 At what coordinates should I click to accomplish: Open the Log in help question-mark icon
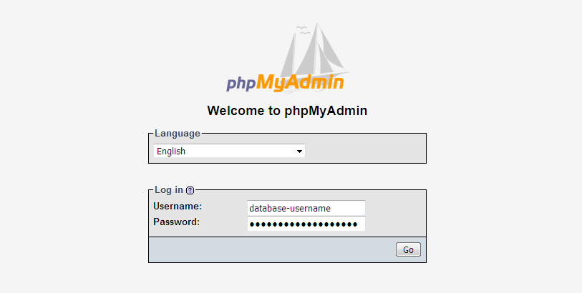click(190, 191)
